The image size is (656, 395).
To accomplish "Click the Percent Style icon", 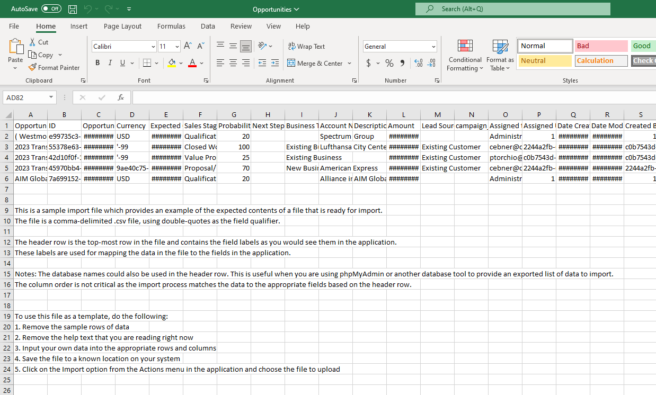I will [x=389, y=63].
